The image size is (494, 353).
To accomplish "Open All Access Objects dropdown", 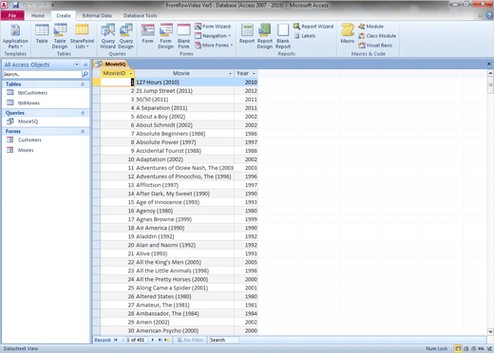I will pyautogui.click(x=76, y=65).
